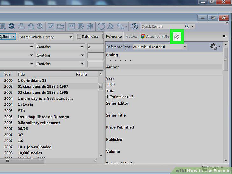
Task: Click the Options button
Action: click(x=7, y=37)
